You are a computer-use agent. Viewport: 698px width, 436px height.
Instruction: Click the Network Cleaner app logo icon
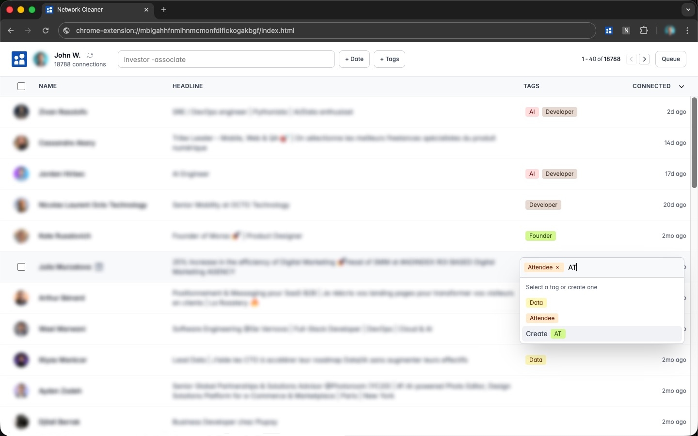point(19,59)
